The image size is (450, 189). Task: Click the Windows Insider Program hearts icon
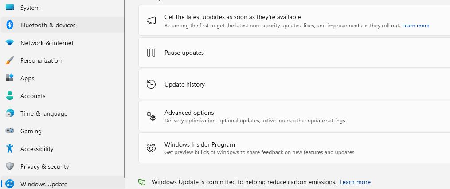click(x=151, y=148)
